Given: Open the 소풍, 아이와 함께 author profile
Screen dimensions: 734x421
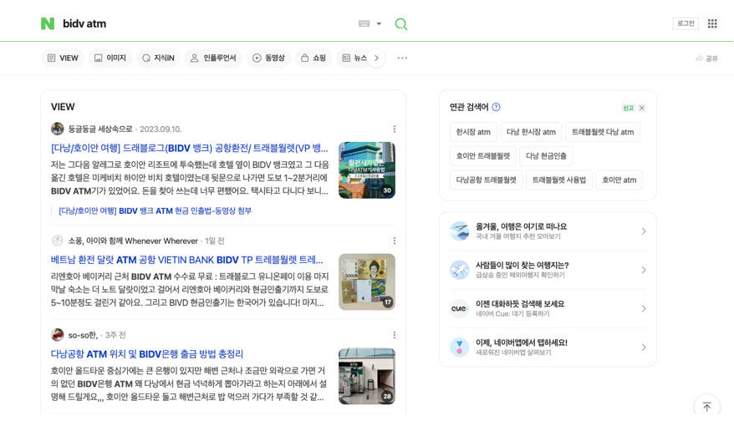Looking at the screenshot, I should tap(133, 241).
